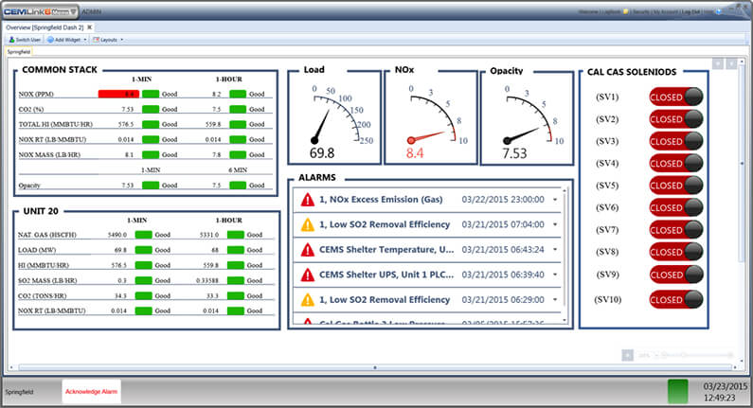Click the faded zoom slider at bottom right
This screenshot has width=753, height=408.
(x=695, y=355)
